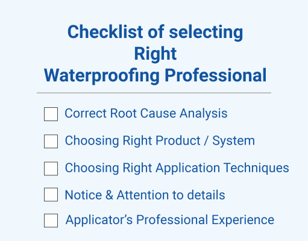Click the bold word Professional in heading
This screenshot has width=308, height=241.
coord(216,75)
